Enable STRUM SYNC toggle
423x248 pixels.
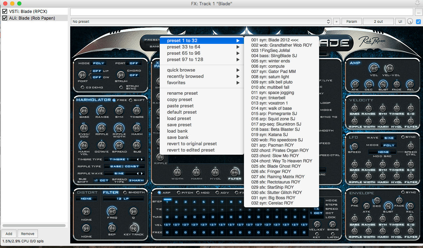point(121,87)
